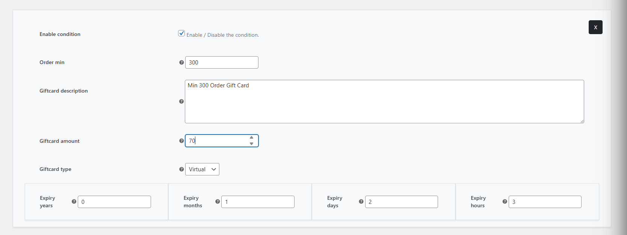Click the textarea resize handle corner
The image size is (627, 235).
tap(582, 121)
